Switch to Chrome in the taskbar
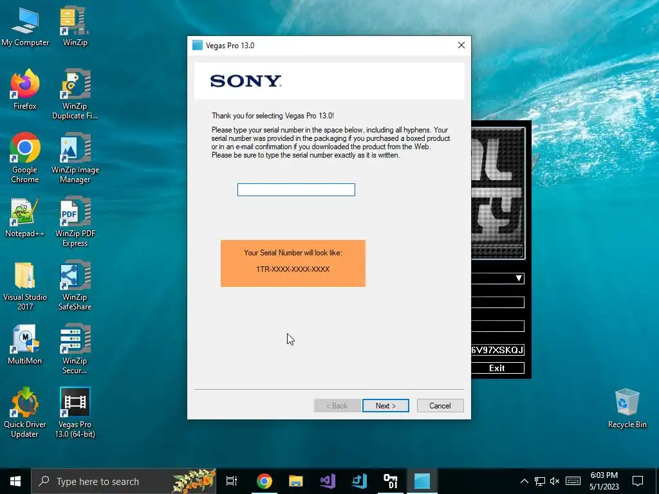 click(265, 481)
